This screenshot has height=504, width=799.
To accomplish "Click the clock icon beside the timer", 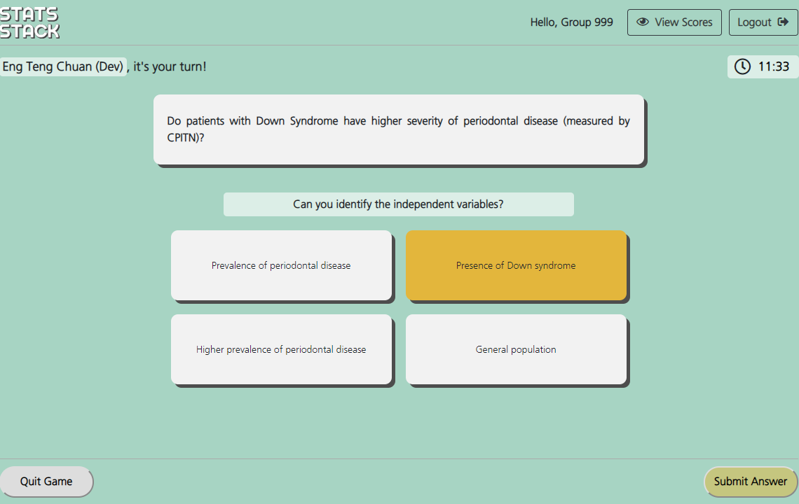I will coord(742,66).
